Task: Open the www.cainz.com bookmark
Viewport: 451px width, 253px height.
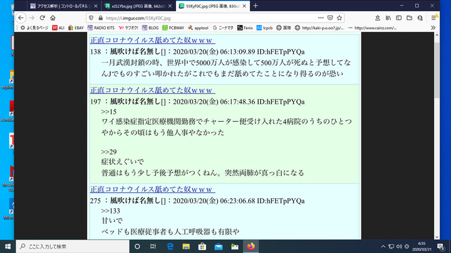Action: click(x=372, y=28)
